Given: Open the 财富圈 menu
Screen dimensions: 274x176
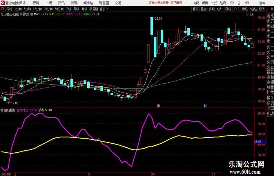Looking at the screenshot, I should coord(104,3).
